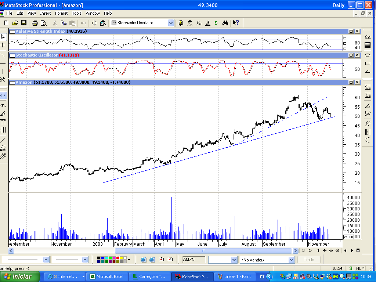Screen dimensions: 376x282
Task: Click the horizontal chart scrollbar thumb
Action: coord(203,251)
